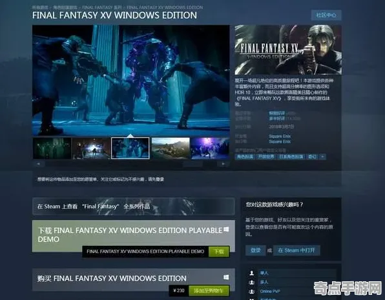Image resolution: width=385 pixels, height=300 pixels.
Task: Click the 登录 sign-in button
Action: point(256,250)
